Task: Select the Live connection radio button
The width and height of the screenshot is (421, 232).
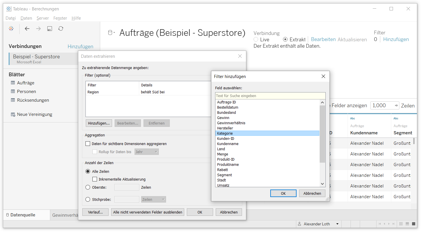Action: (256, 40)
